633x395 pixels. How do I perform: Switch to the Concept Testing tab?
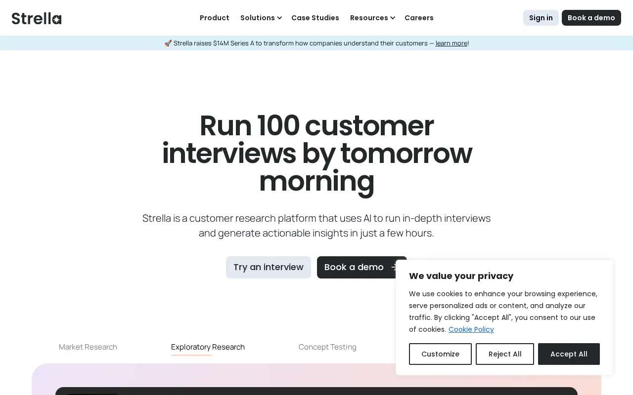pos(327,347)
